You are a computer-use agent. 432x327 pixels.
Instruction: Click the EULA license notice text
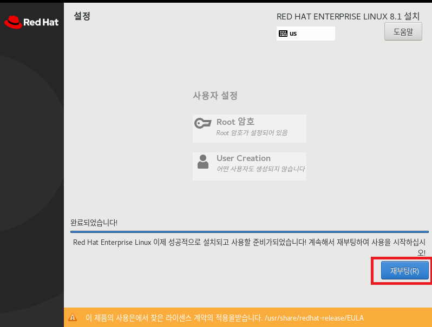pos(225,318)
